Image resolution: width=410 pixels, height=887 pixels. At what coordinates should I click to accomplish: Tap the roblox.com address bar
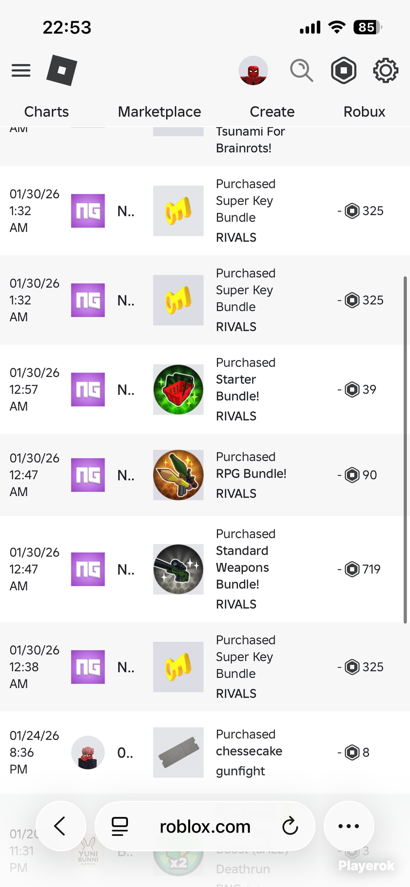tap(205, 826)
